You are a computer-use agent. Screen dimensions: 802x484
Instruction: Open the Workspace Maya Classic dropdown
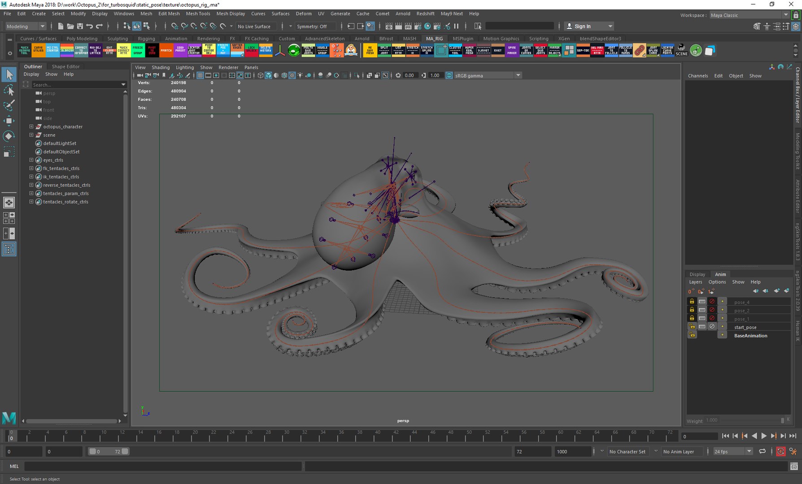coord(749,15)
